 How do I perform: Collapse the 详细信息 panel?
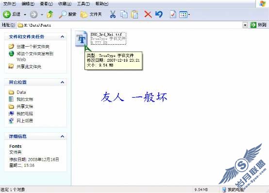point(63,137)
